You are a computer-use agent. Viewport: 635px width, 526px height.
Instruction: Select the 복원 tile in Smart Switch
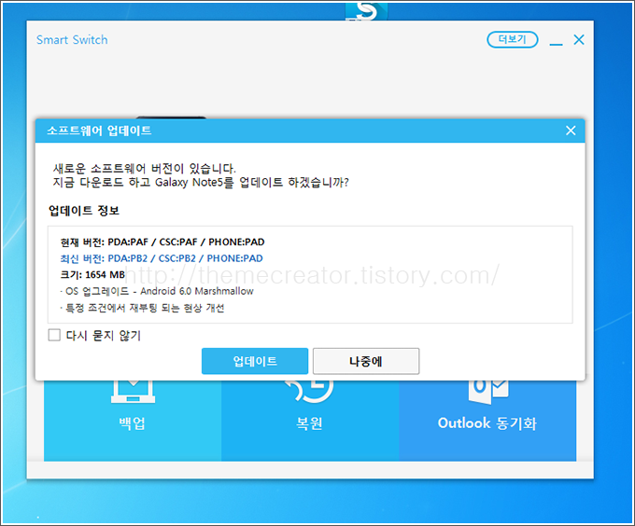pos(310,421)
